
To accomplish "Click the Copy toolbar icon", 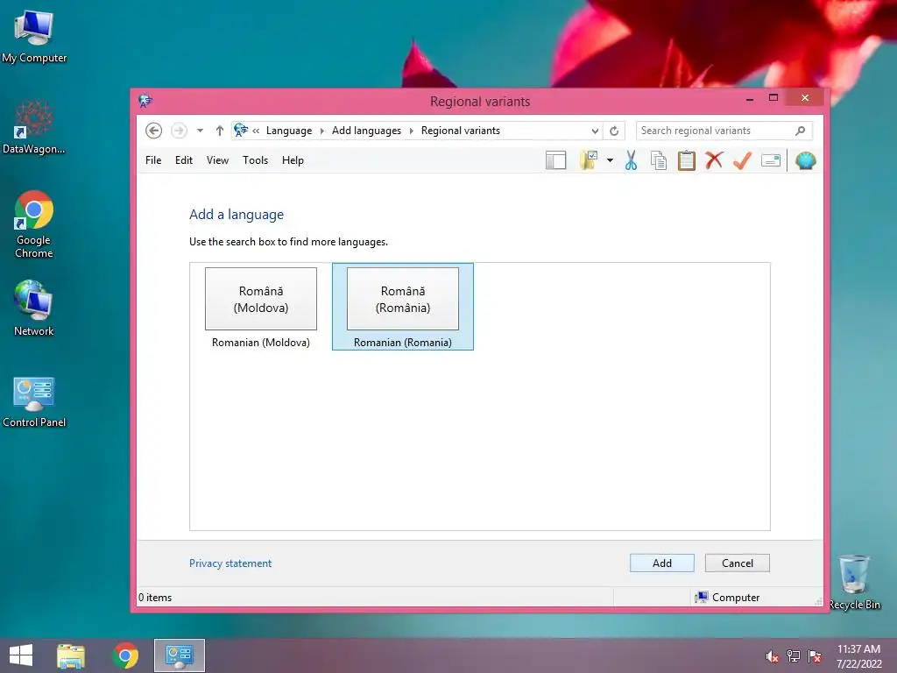I will [x=659, y=161].
